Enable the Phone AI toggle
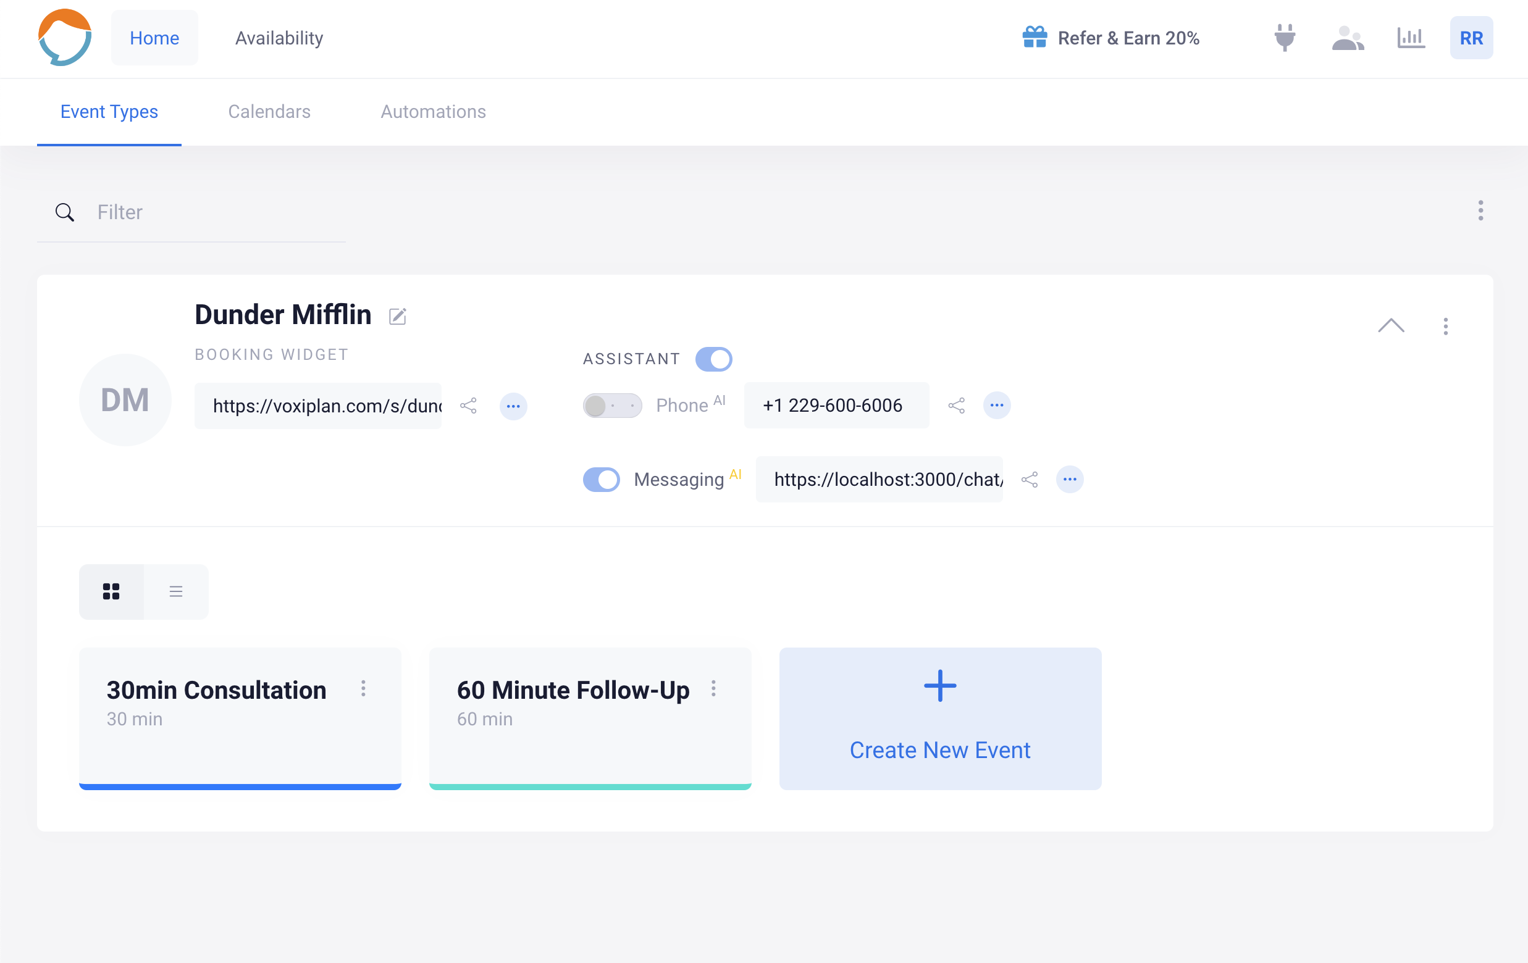The width and height of the screenshot is (1528, 963). pos(611,406)
